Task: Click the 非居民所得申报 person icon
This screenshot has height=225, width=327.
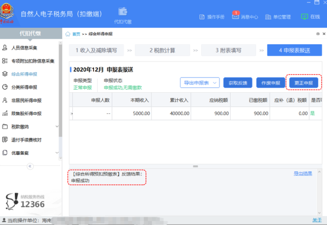Action: click(5, 100)
